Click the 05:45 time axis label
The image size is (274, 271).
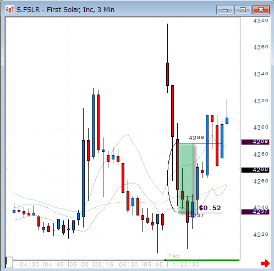pyautogui.click(x=153, y=264)
